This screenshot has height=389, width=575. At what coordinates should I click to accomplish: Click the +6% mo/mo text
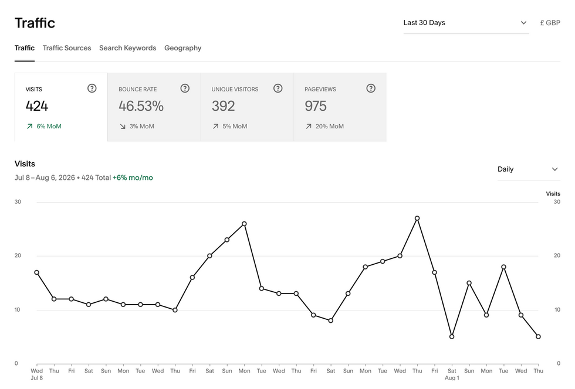(x=133, y=178)
